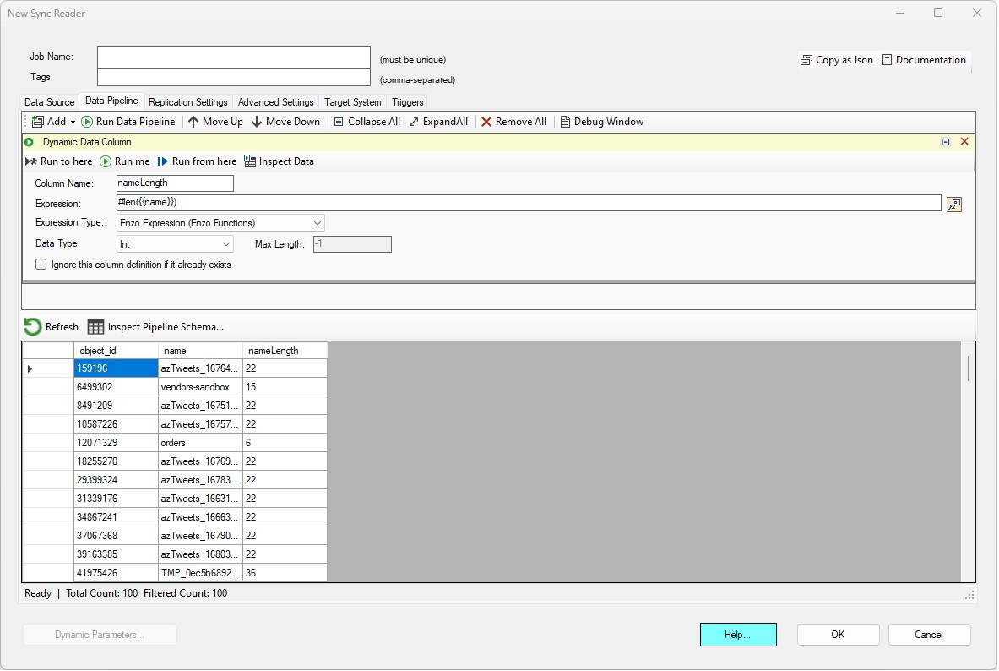The image size is (999, 671).
Task: Switch to the Data Source tab
Action: click(49, 102)
